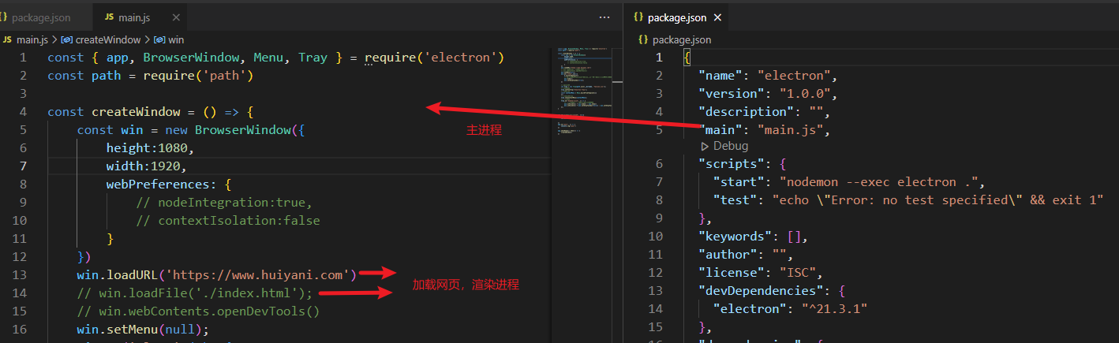Click the JS icon in main.js breadcrumb
The image size is (1119, 343).
7,39
